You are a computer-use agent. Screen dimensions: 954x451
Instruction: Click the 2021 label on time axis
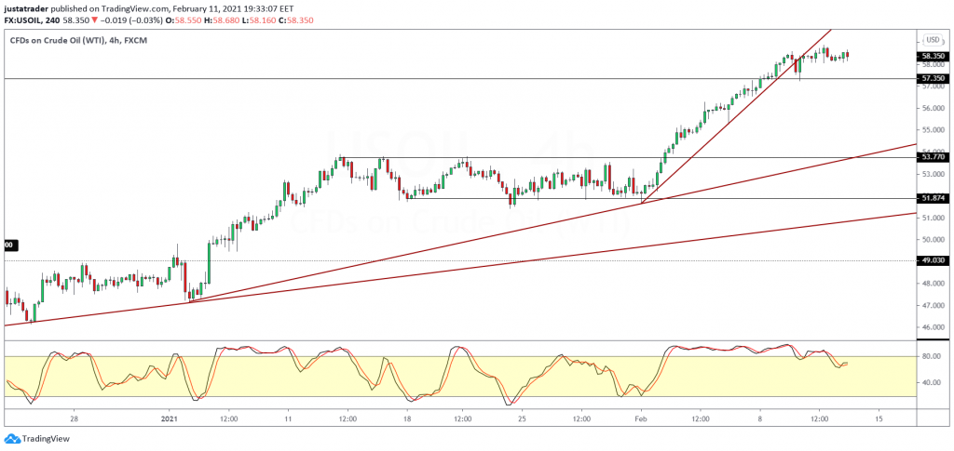pyautogui.click(x=170, y=418)
